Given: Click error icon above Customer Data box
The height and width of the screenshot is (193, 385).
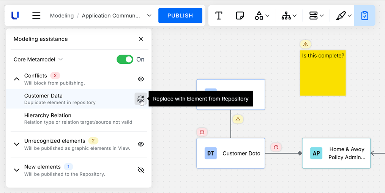Looking at the screenshot, I should click(202, 132).
